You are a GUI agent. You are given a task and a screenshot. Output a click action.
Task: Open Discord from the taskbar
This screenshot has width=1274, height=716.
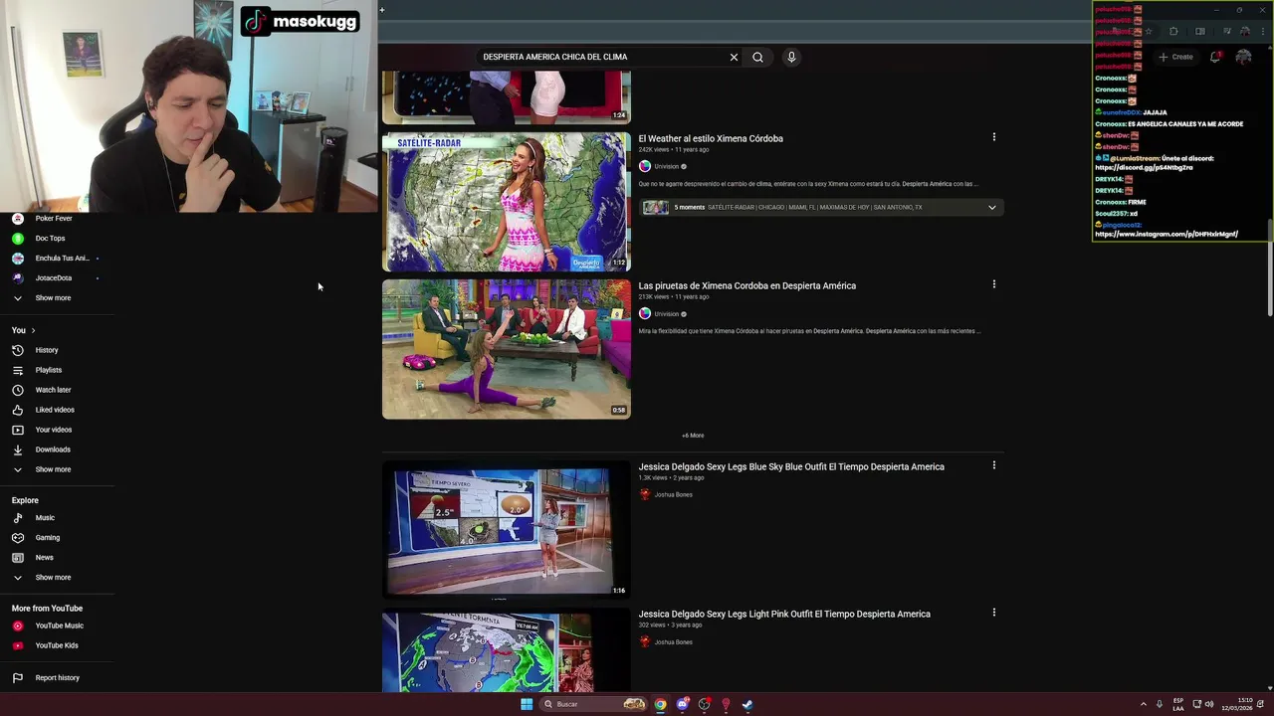[682, 704]
